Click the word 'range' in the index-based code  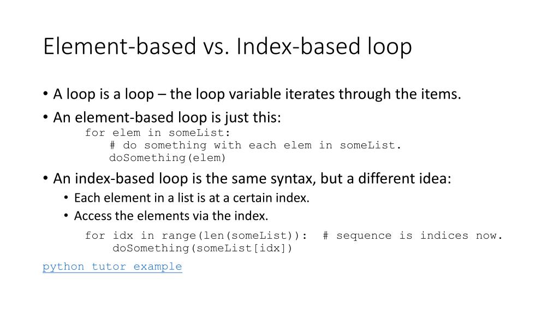pyautogui.click(x=179, y=236)
